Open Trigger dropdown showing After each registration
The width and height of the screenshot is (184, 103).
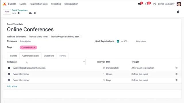tap(143, 68)
